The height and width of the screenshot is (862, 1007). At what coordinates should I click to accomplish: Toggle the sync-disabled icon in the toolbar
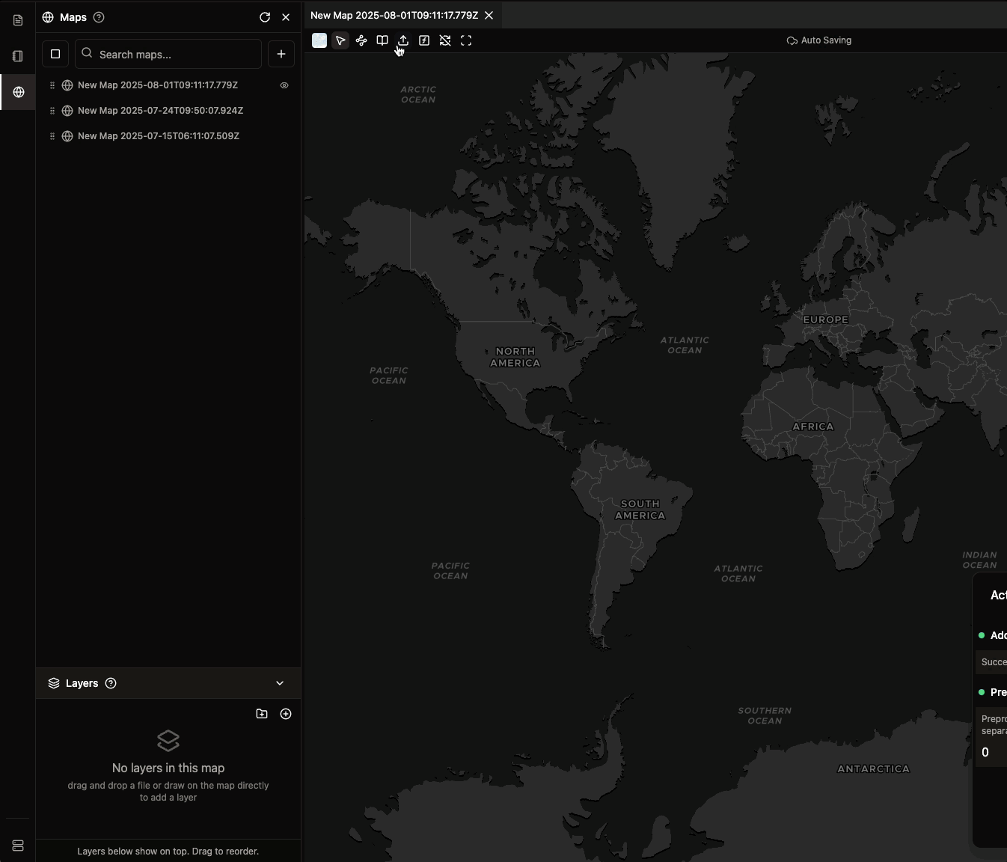pyautogui.click(x=445, y=40)
